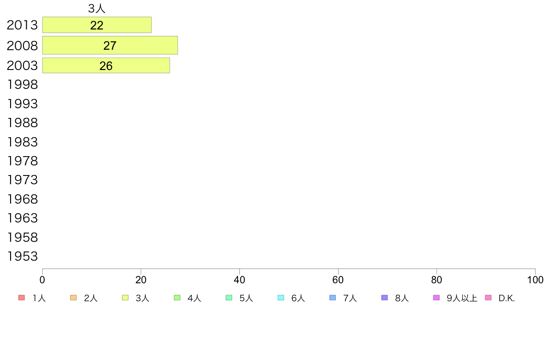Click the 1953 year label

point(22,257)
